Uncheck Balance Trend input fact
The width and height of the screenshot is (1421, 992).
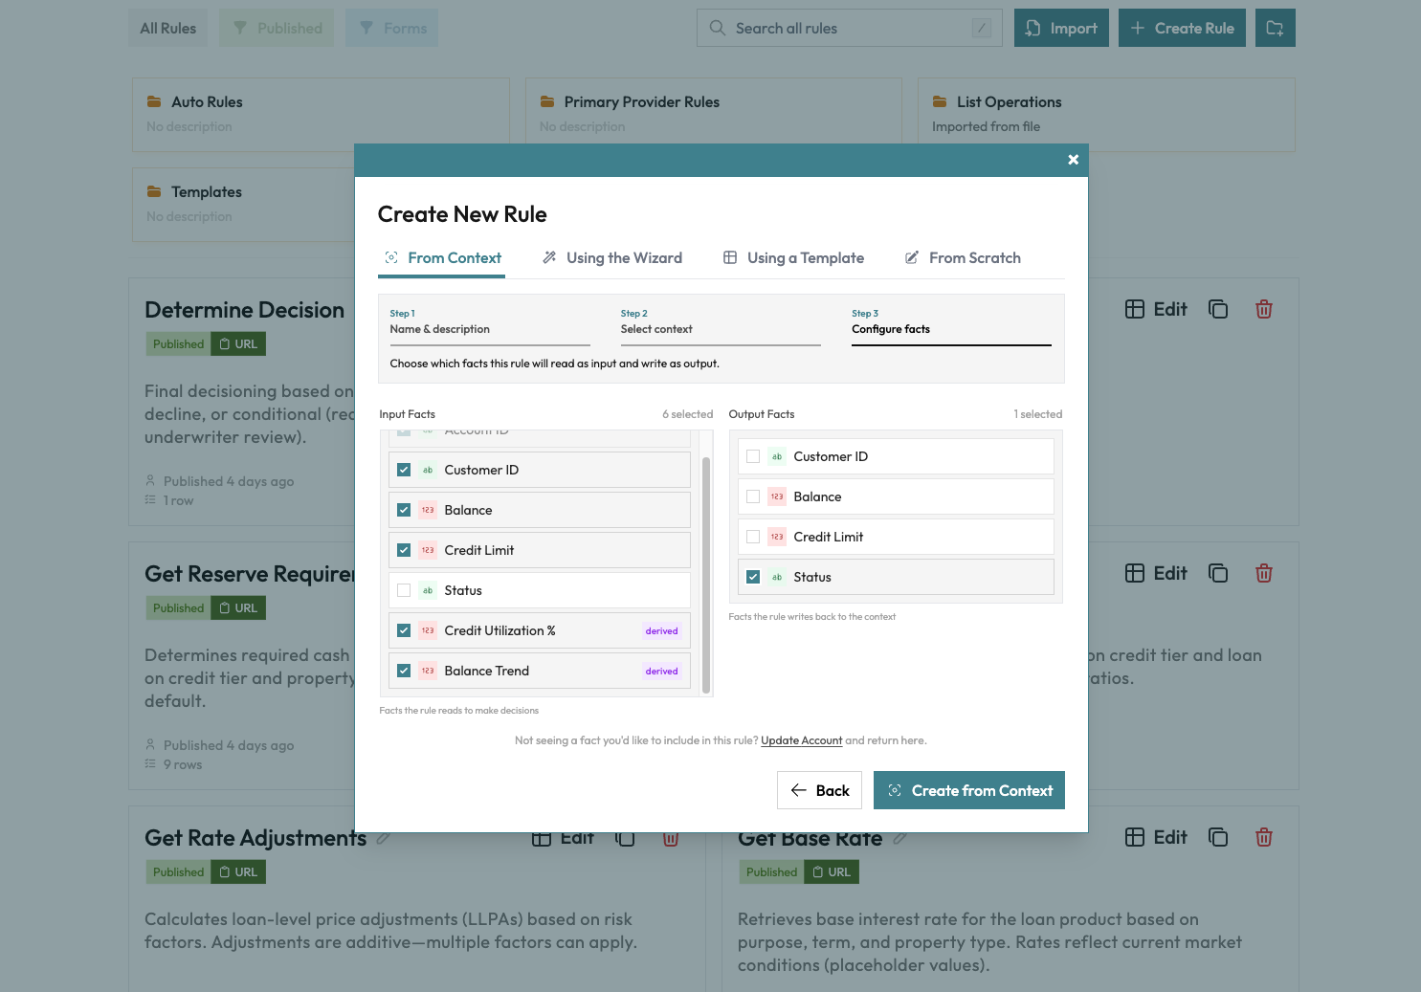point(404,671)
